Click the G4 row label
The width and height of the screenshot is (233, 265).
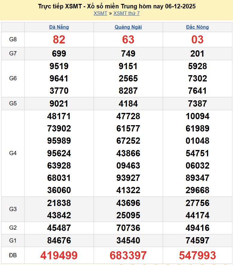coord(13,153)
